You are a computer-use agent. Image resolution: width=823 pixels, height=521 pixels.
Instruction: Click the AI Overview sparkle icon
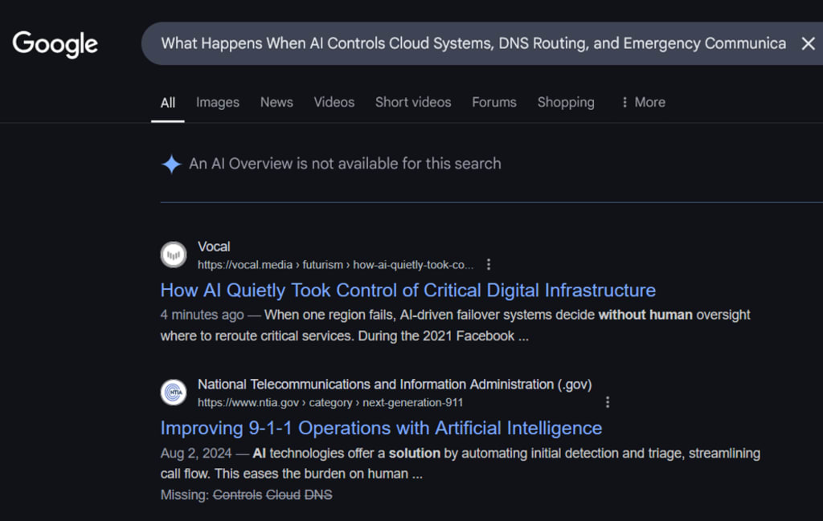tap(171, 164)
